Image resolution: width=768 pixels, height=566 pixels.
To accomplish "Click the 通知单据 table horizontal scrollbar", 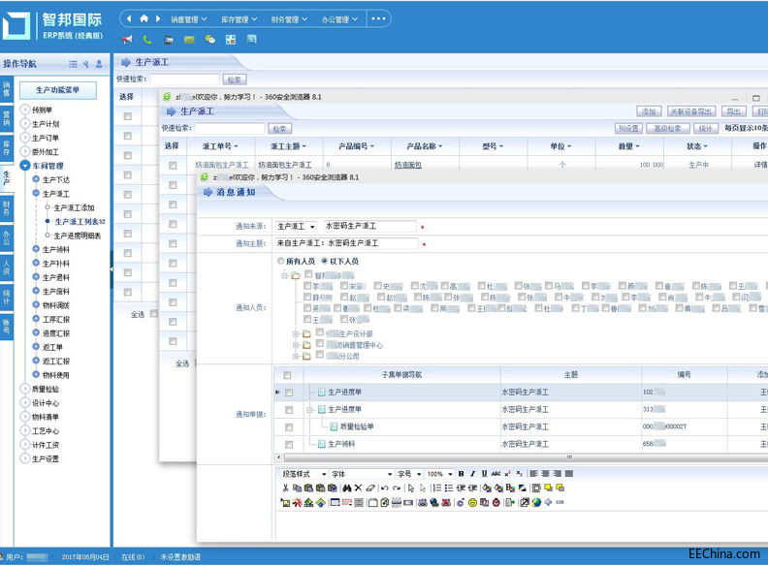I will (524, 457).
